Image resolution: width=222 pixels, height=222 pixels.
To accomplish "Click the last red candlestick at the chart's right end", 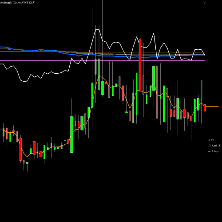I will coord(205,108).
